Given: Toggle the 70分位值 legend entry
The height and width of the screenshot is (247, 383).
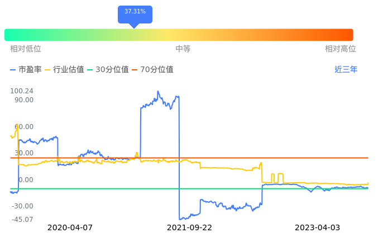Looking at the screenshot, I should 152,70.
